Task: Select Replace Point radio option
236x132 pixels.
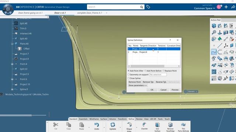Action: tap(163, 71)
